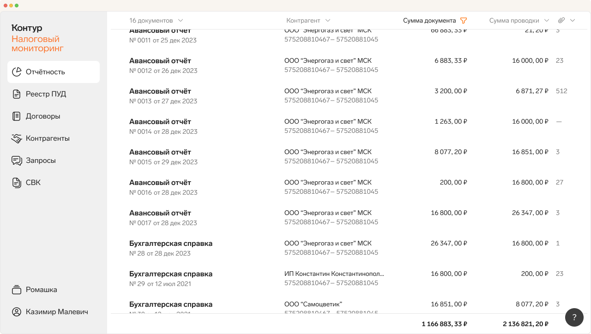
Task: Click the paperclip attachments column icon
Action: (561, 20)
